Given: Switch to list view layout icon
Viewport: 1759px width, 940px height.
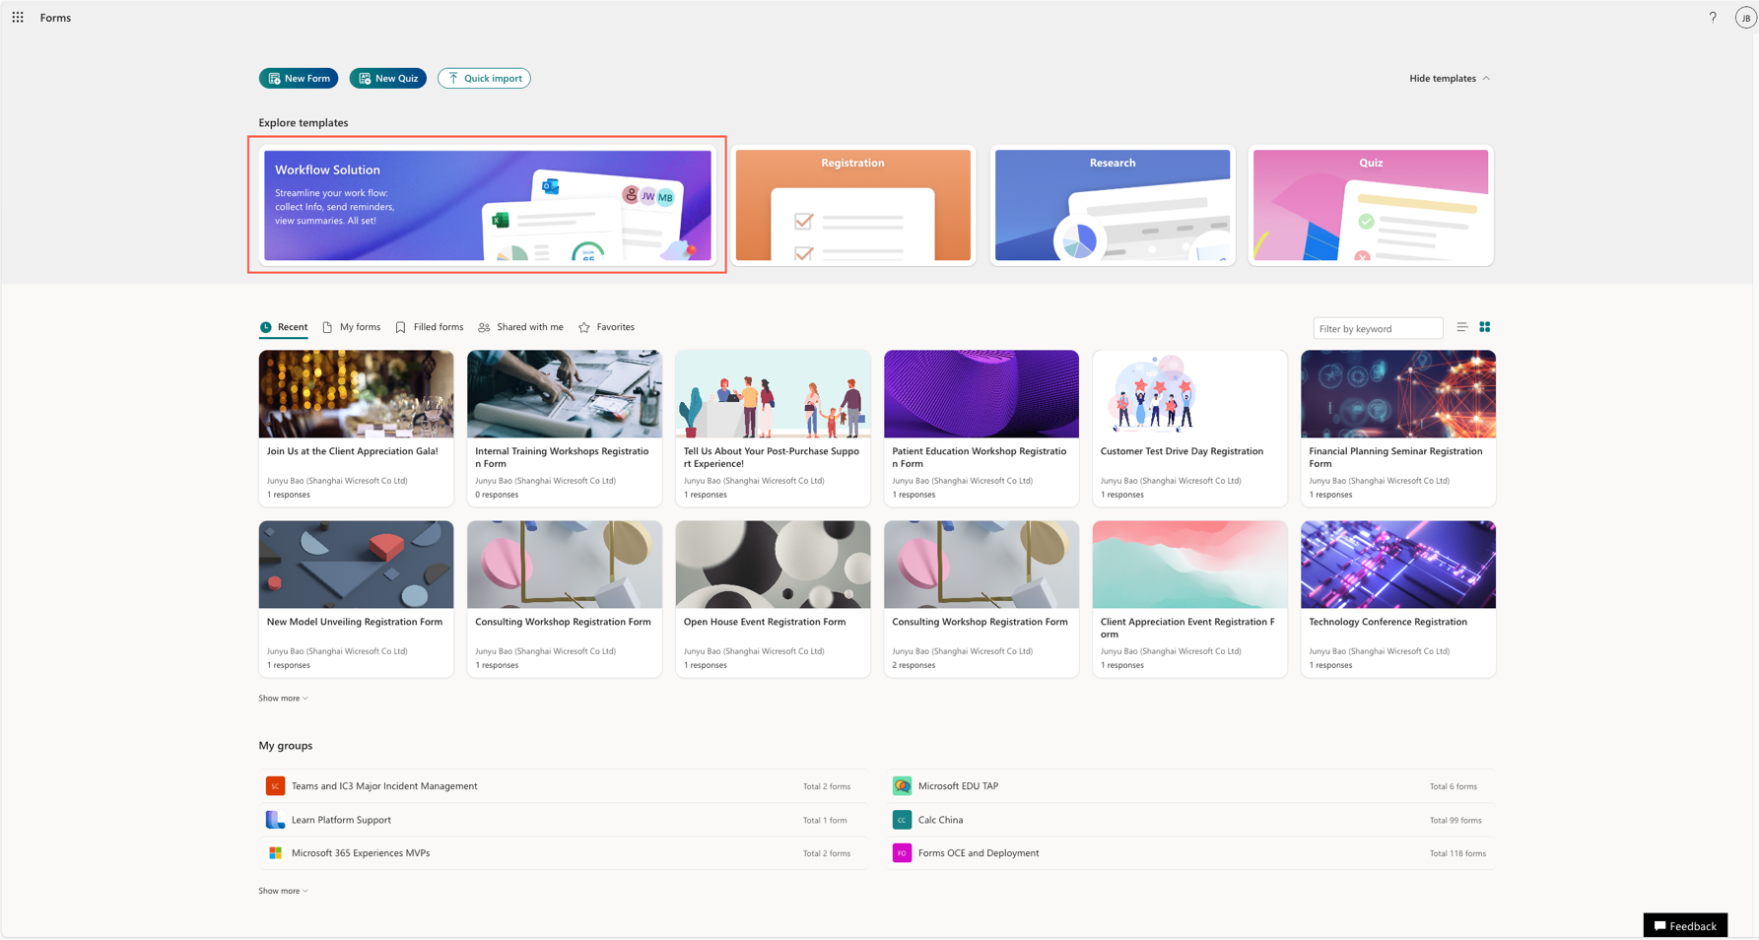Looking at the screenshot, I should click(x=1462, y=327).
